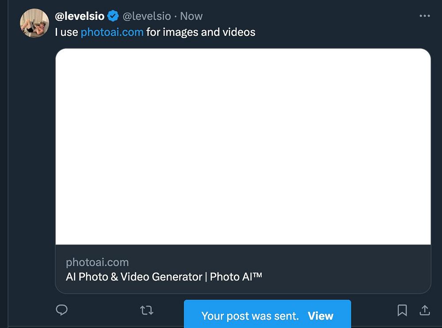Click the "Photo AI™" text in card title

236,277
